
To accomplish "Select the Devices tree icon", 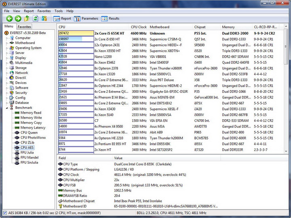I will tap(12, 83).
